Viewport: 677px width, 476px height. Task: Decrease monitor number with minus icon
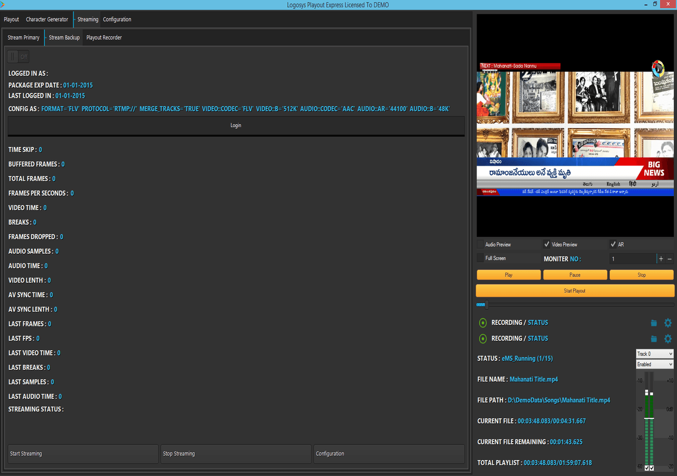point(670,259)
